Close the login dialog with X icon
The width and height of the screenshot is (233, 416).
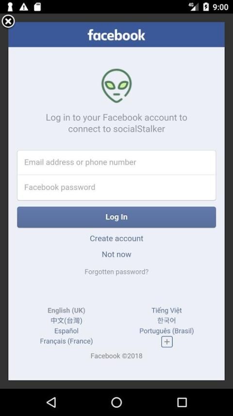[x=8, y=21]
